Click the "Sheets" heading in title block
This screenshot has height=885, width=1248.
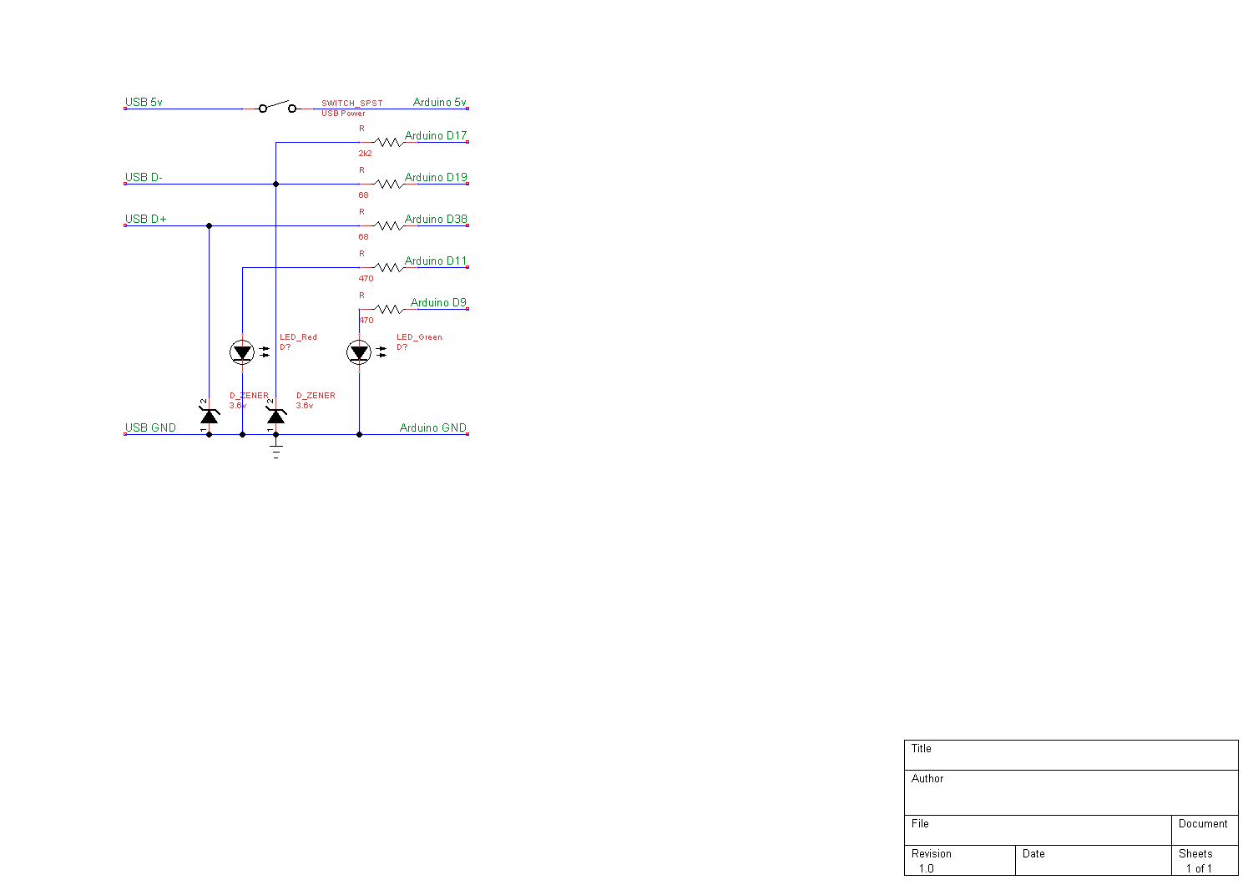(1195, 853)
